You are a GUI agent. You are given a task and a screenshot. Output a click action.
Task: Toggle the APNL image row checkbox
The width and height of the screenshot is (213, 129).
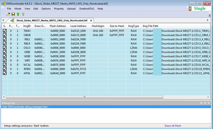pos(5,73)
